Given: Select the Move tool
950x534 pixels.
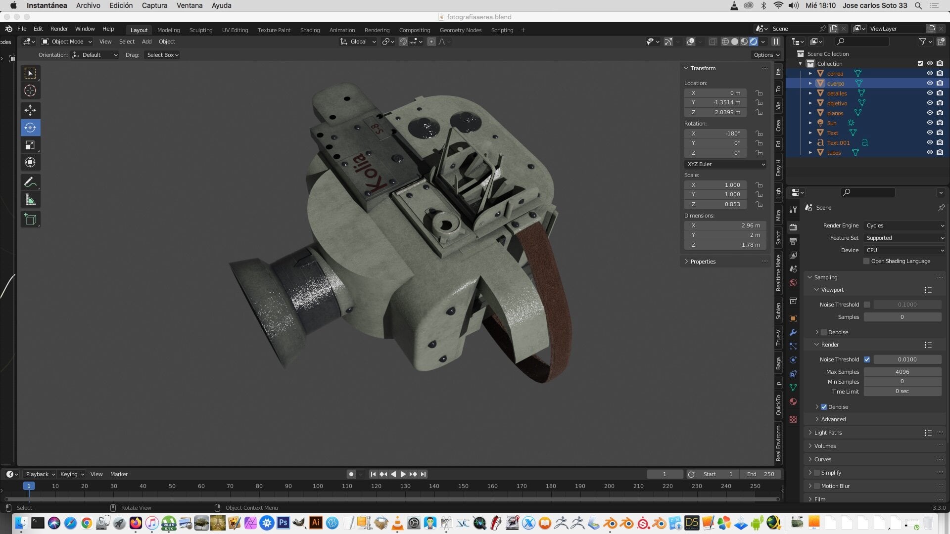Looking at the screenshot, I should point(30,110).
